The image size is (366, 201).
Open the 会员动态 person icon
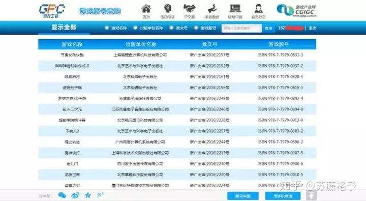(258, 9)
